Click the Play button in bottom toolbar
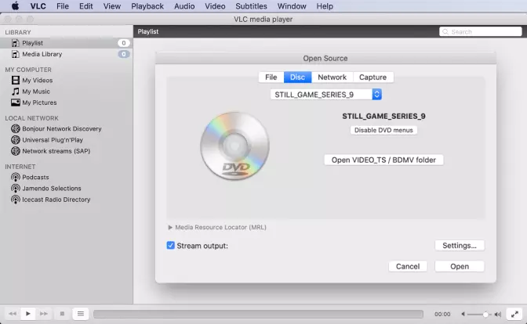The image size is (527, 324). (x=28, y=314)
